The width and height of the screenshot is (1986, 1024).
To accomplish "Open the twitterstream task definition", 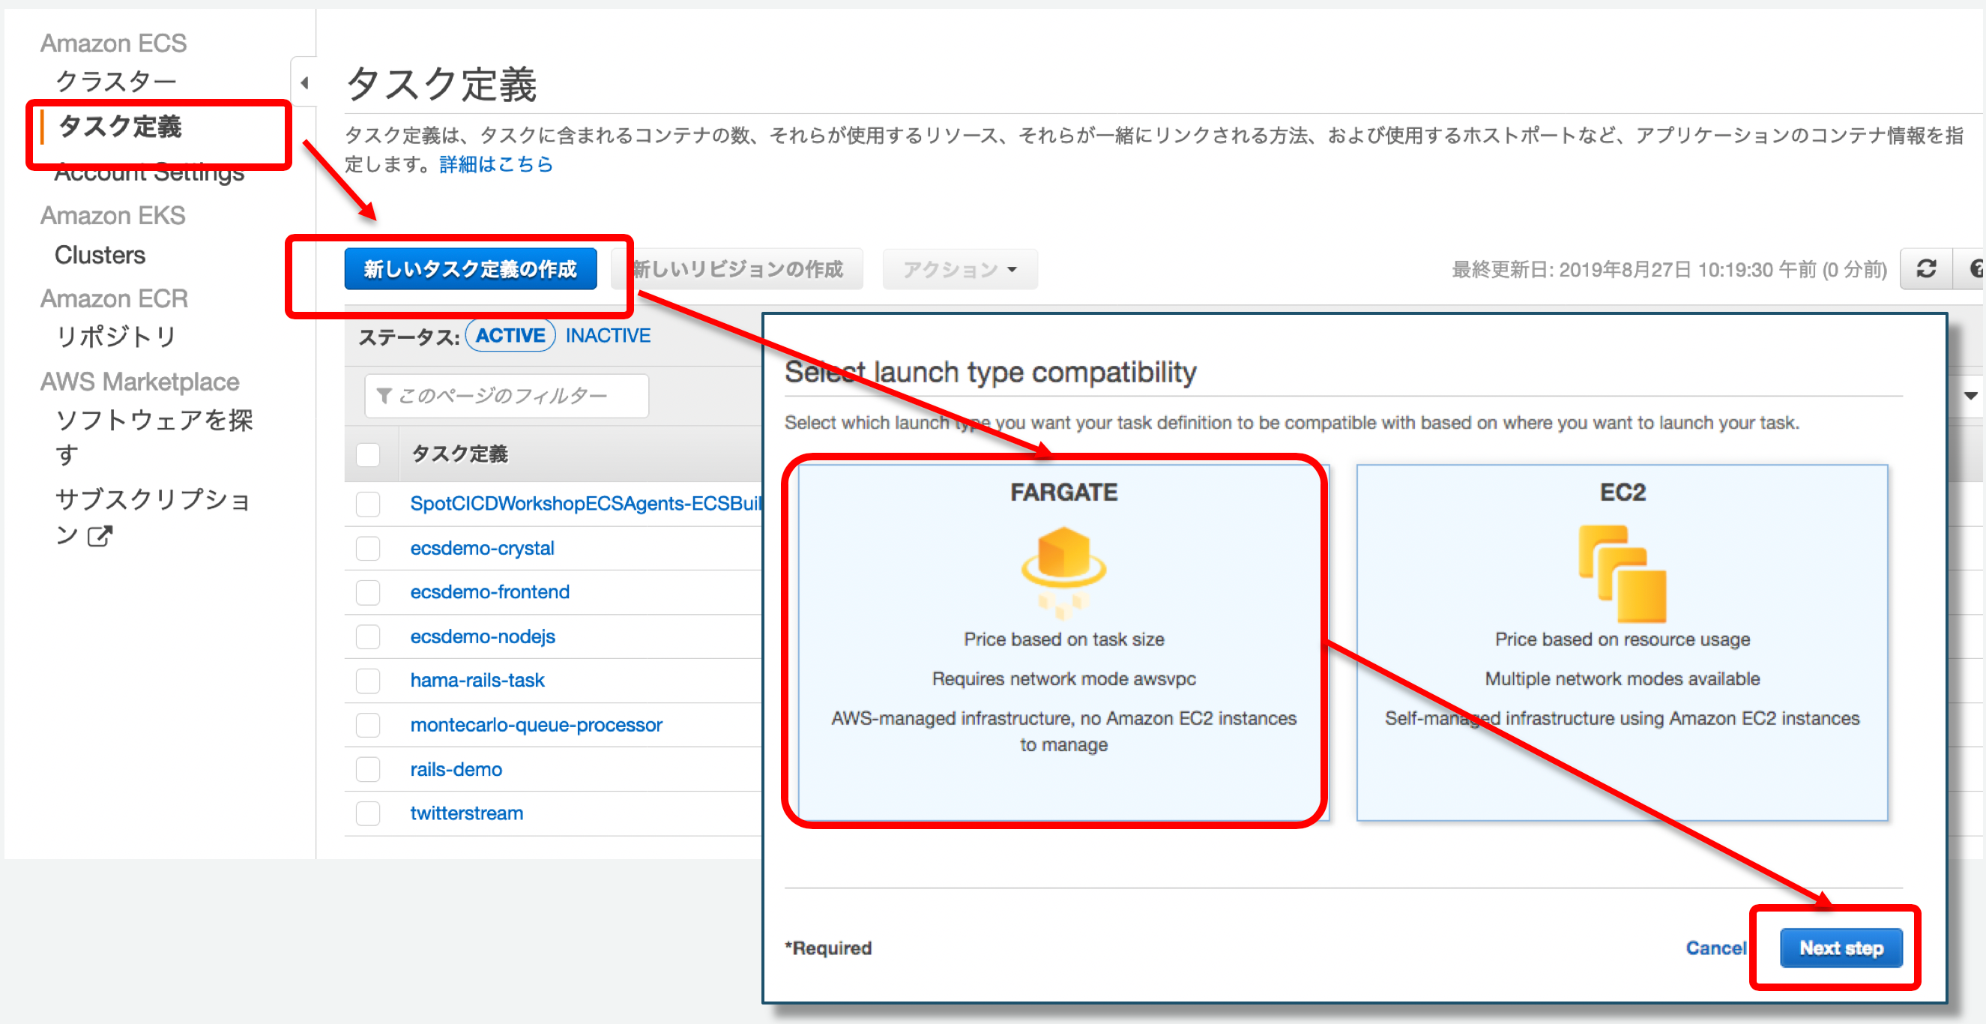I will (466, 813).
